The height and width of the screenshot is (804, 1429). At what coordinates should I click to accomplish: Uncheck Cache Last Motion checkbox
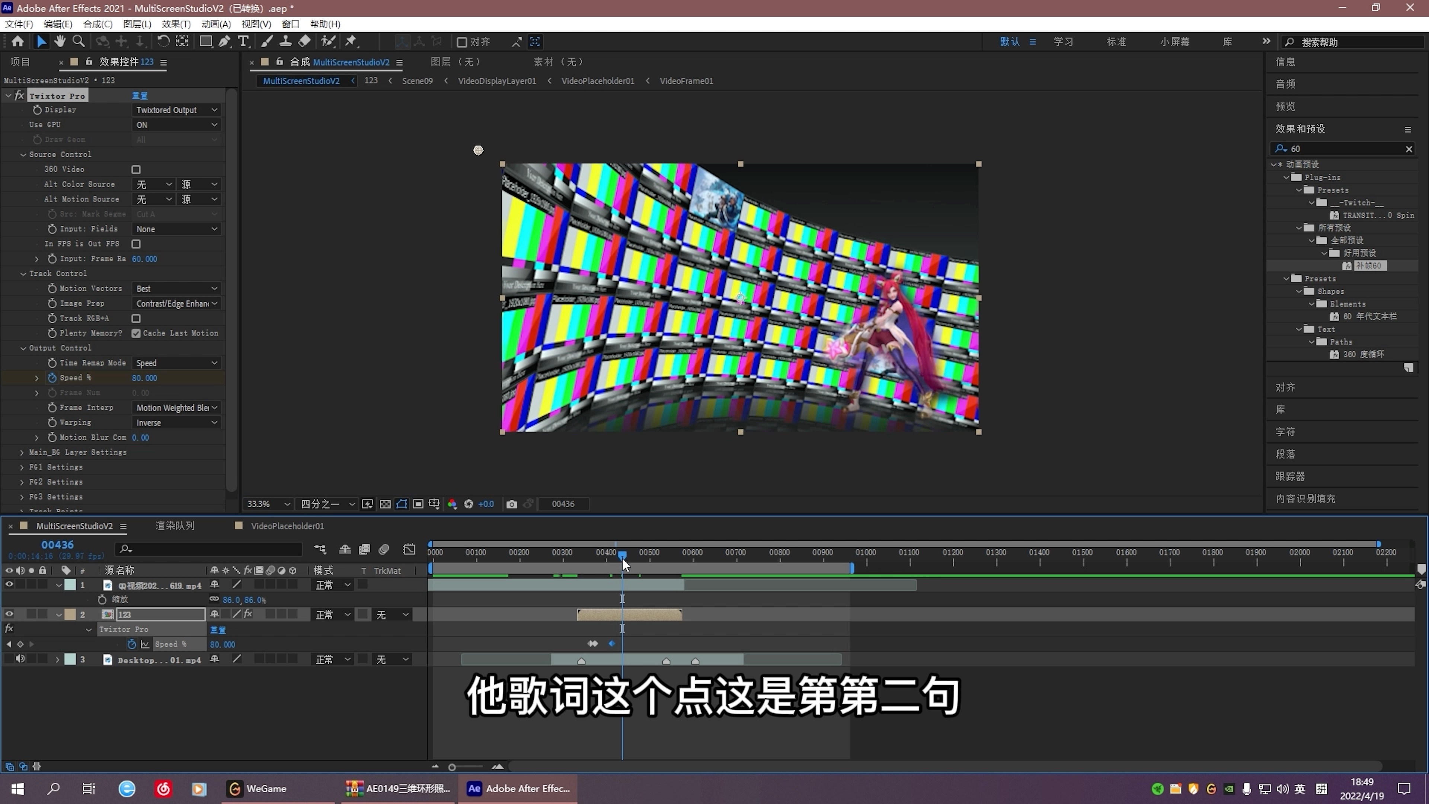[x=136, y=333]
